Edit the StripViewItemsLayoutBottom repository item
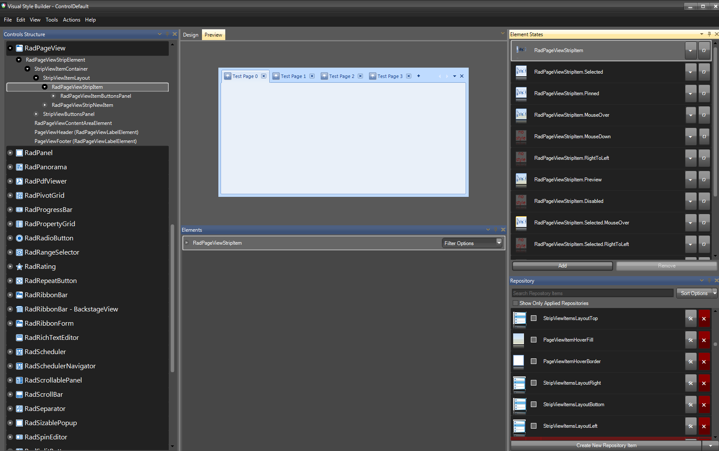 [691, 405]
